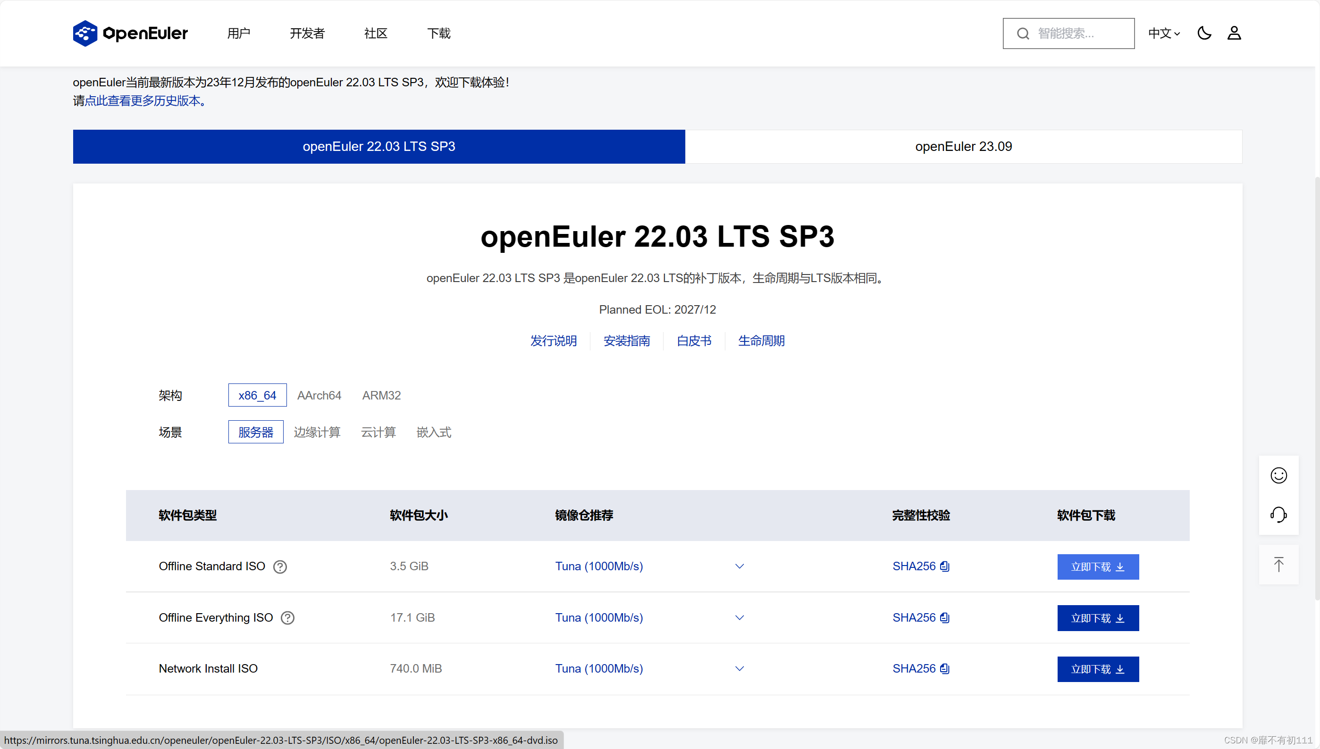
Task: Select the ARM32 architecture option
Action: (381, 396)
